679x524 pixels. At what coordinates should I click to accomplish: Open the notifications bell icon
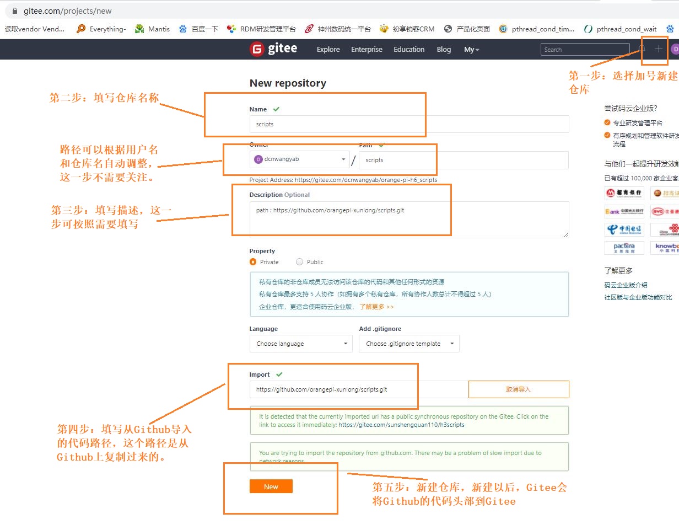coord(641,49)
